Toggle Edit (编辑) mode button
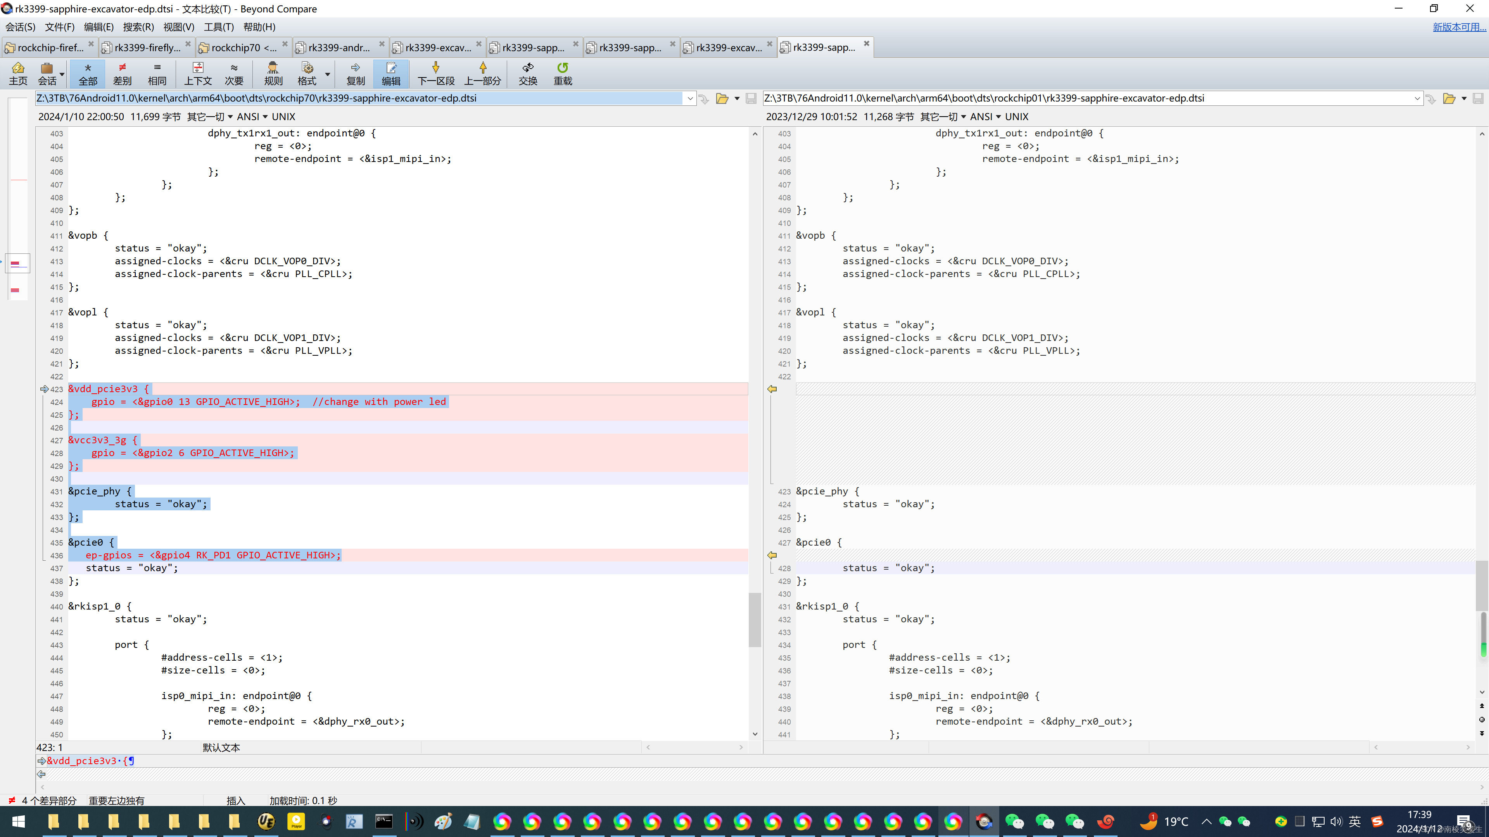The image size is (1489, 837). click(391, 73)
